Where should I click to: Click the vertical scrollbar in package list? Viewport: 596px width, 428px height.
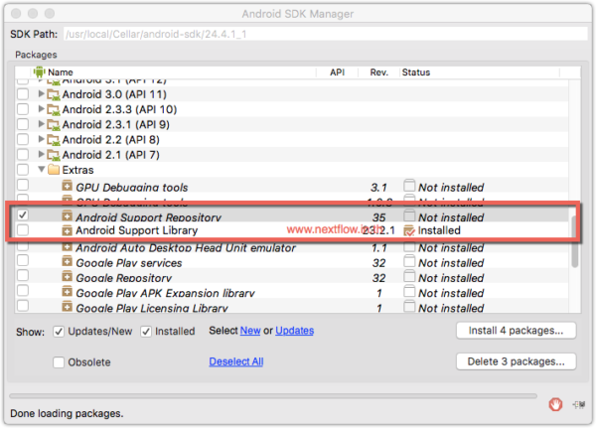click(x=573, y=238)
